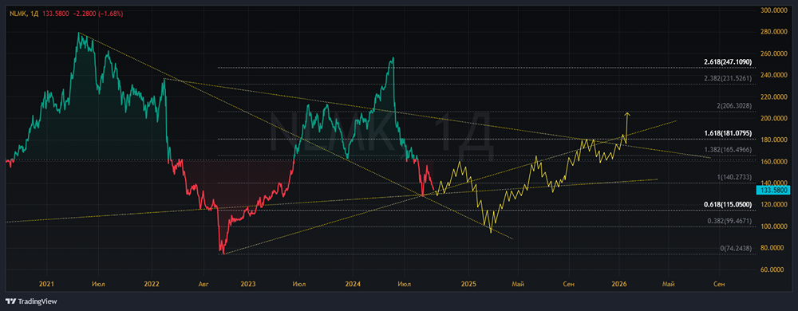Select Fibonacci level 1(140.2733)
This screenshot has height=311, width=798.
[735, 177]
